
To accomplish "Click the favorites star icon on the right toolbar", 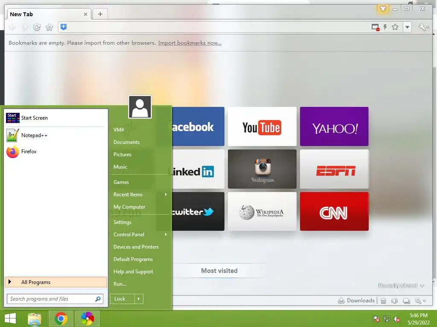I will coord(395,27).
